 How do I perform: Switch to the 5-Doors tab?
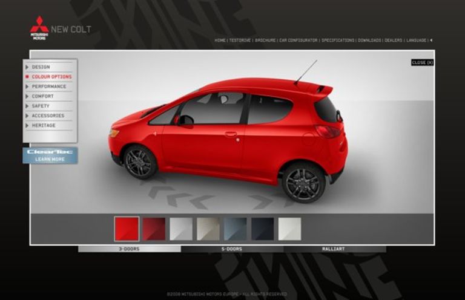click(x=232, y=249)
